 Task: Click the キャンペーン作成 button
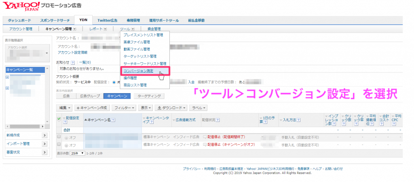[x=92, y=108]
